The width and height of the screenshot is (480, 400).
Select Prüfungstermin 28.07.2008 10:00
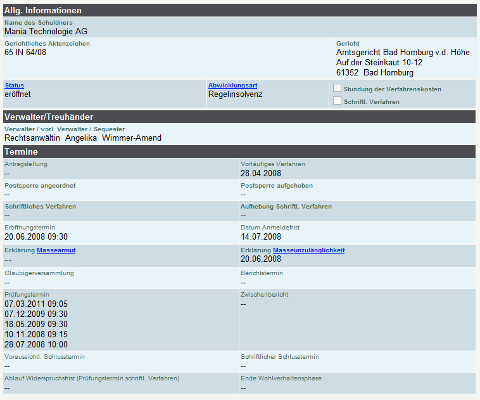[36, 344]
